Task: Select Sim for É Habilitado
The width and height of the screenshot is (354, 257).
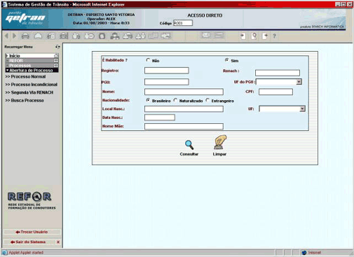Action: (226, 60)
